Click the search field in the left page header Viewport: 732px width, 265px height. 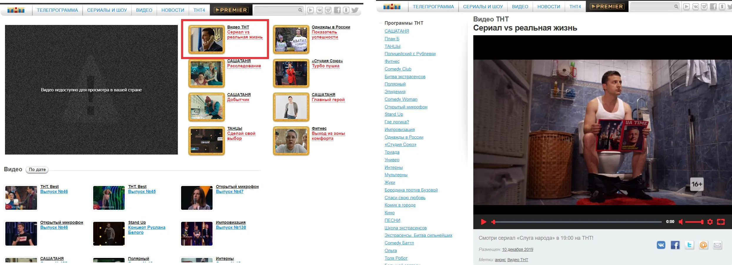(276, 10)
